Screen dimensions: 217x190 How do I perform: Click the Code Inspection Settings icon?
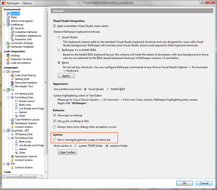coord(8,55)
